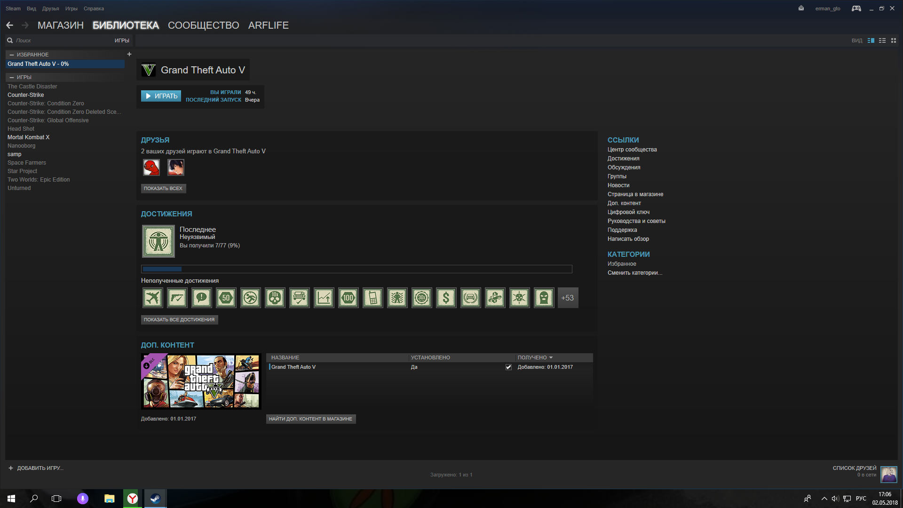Go back with the left arrow

click(9, 25)
